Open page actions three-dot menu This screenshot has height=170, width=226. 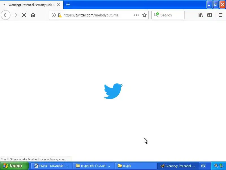(x=136, y=15)
